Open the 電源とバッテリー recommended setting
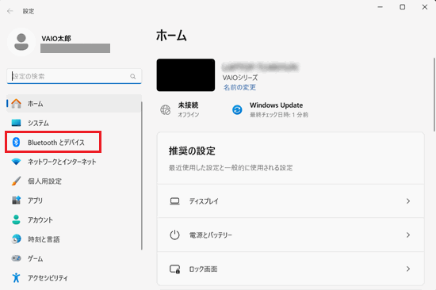436x290 pixels. click(x=291, y=235)
